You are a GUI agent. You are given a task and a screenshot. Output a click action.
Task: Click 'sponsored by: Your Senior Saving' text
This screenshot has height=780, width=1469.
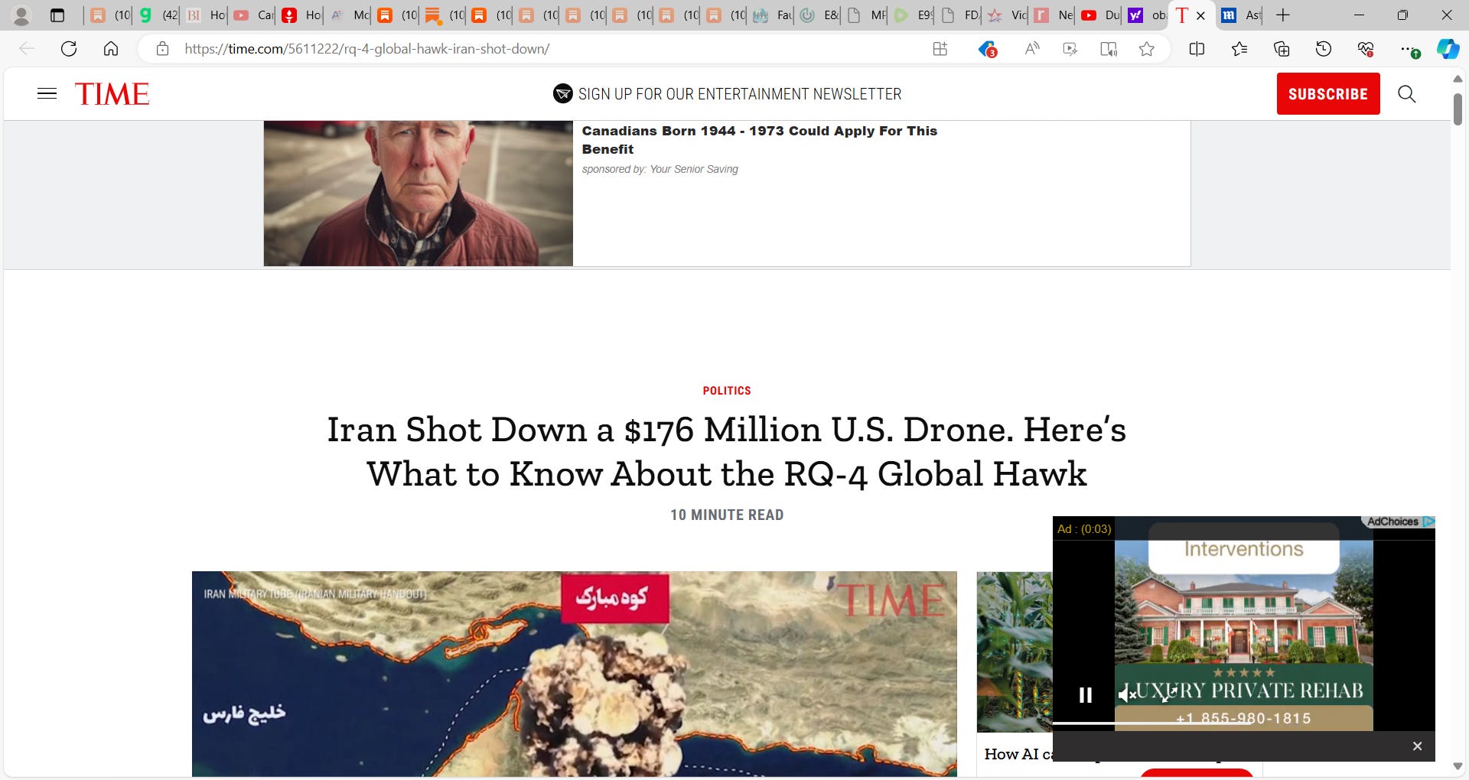point(660,169)
